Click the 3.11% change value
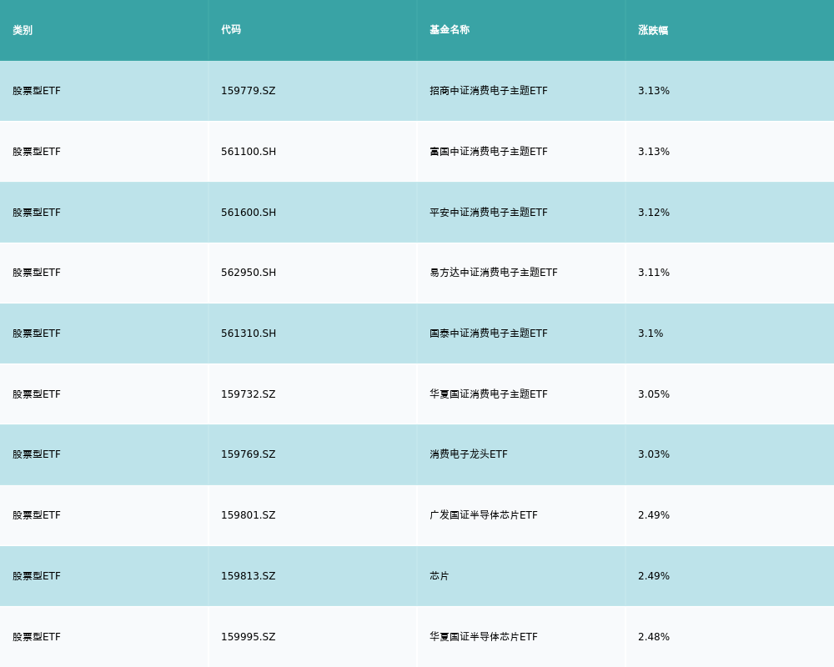This screenshot has height=667, width=834. click(654, 273)
